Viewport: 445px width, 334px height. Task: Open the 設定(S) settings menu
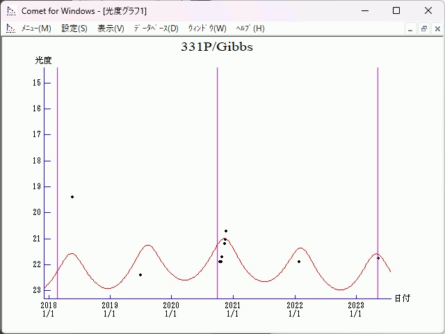pyautogui.click(x=74, y=29)
